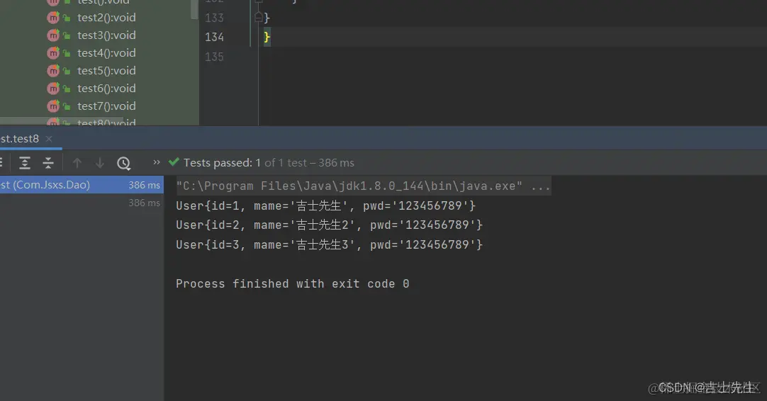Select test7():void in structure list

[106, 106]
